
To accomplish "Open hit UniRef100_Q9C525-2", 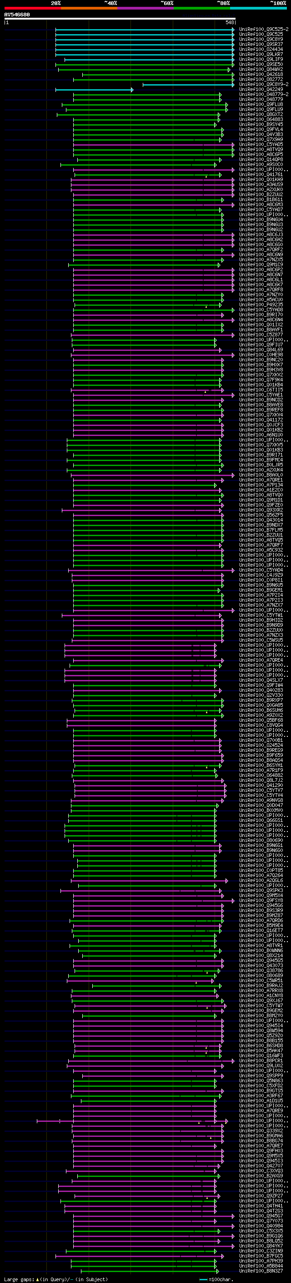I will tap(264, 30).
